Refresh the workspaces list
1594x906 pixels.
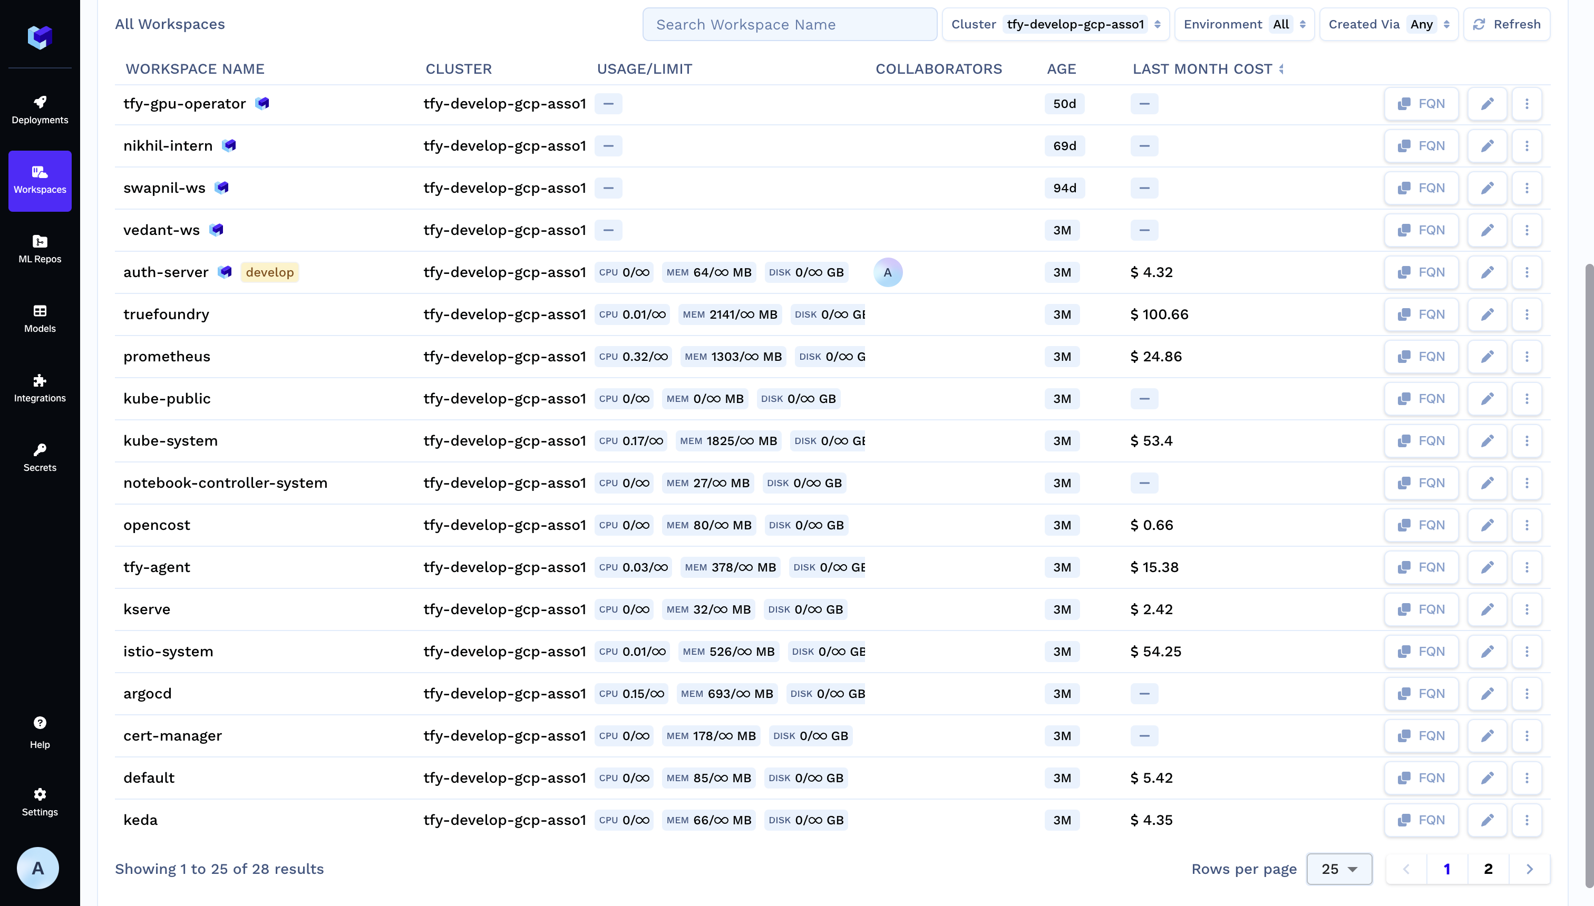[1506, 24]
